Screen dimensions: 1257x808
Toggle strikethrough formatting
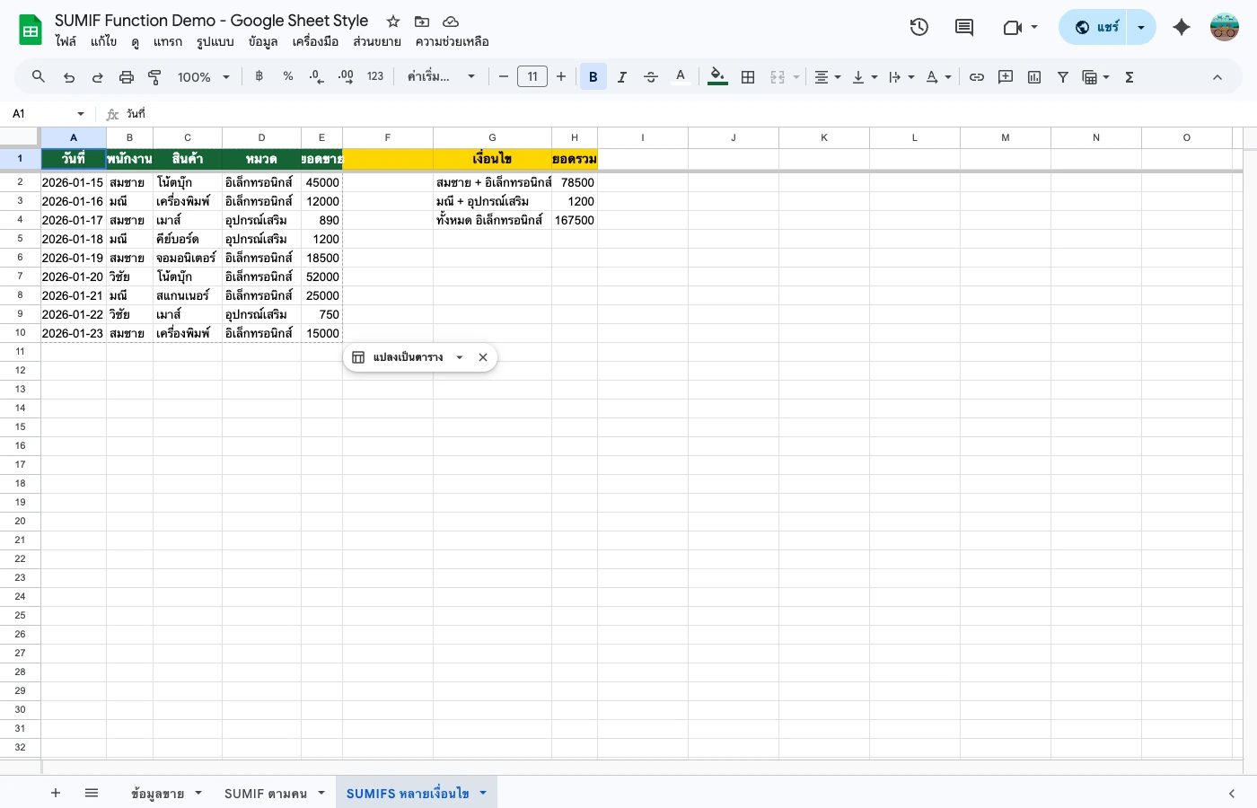651,76
